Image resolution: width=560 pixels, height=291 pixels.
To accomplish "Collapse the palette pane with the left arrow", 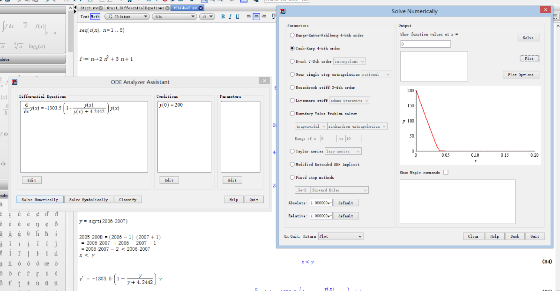I will (x=75, y=8).
